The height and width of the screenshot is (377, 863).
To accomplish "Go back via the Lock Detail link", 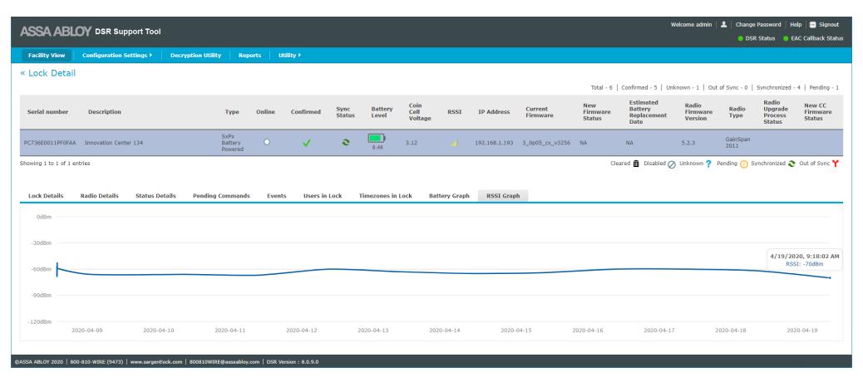I will pos(48,73).
